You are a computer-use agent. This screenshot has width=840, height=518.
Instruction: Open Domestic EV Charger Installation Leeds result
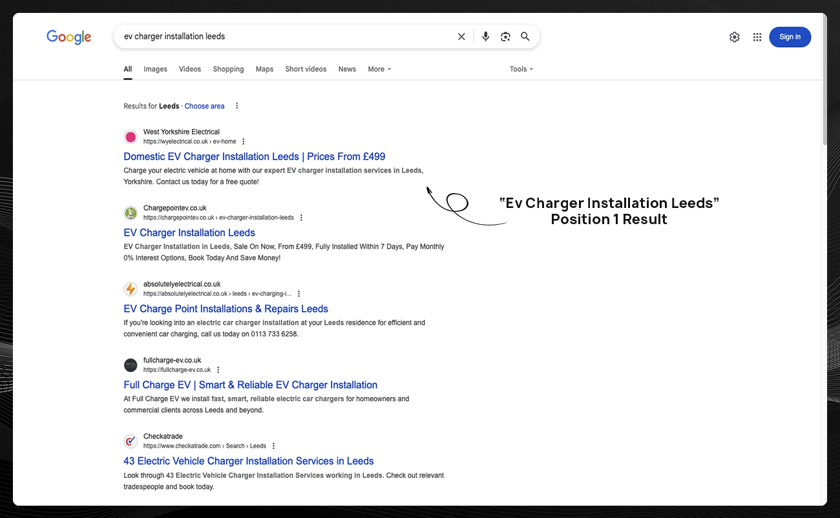[x=254, y=156]
